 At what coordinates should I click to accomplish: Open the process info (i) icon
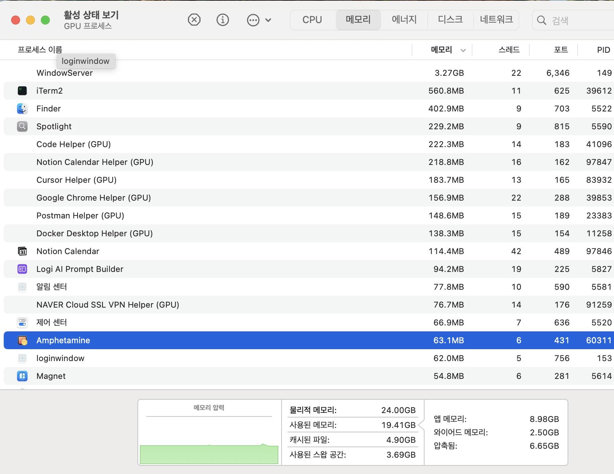222,20
